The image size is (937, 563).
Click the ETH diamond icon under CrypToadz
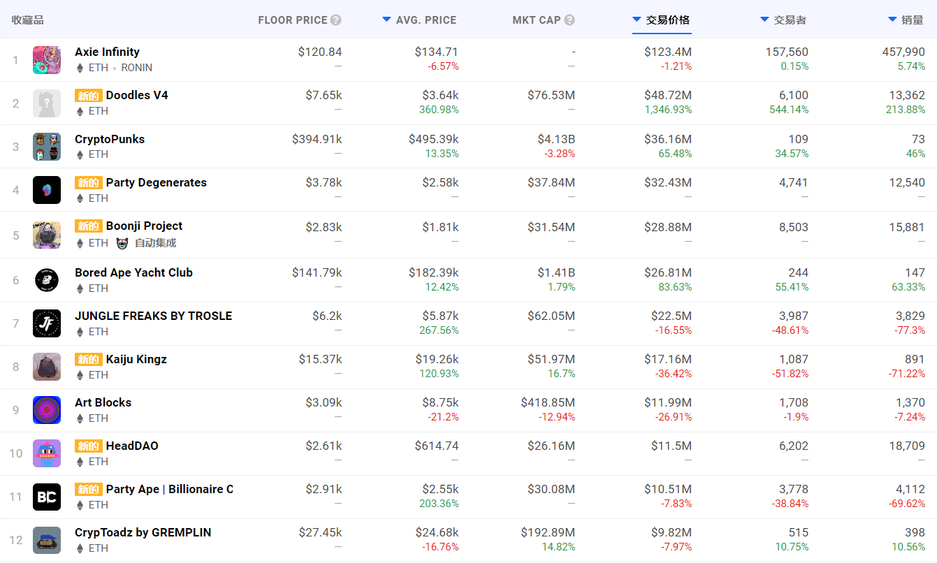click(x=80, y=548)
